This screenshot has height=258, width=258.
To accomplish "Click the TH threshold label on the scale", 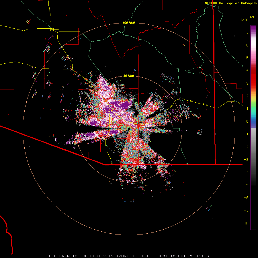I will pyautogui.click(x=246, y=223).
